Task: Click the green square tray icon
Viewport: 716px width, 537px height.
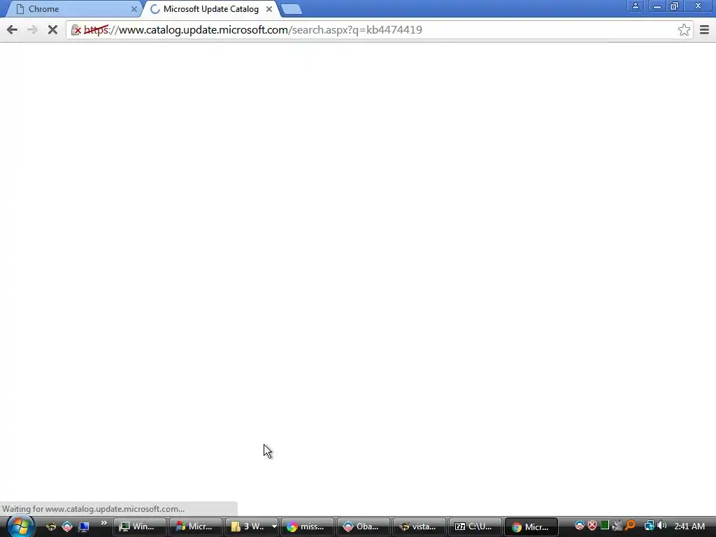Action: pos(605,526)
